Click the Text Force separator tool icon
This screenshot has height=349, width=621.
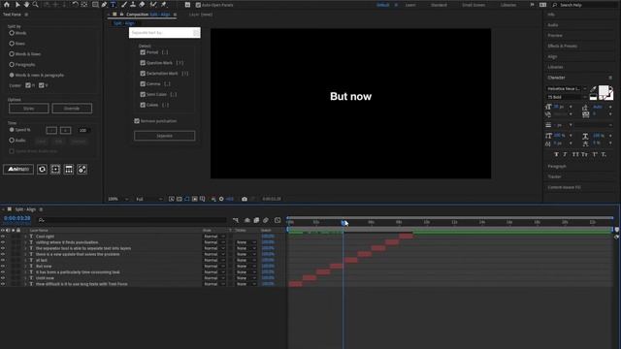coord(82,170)
